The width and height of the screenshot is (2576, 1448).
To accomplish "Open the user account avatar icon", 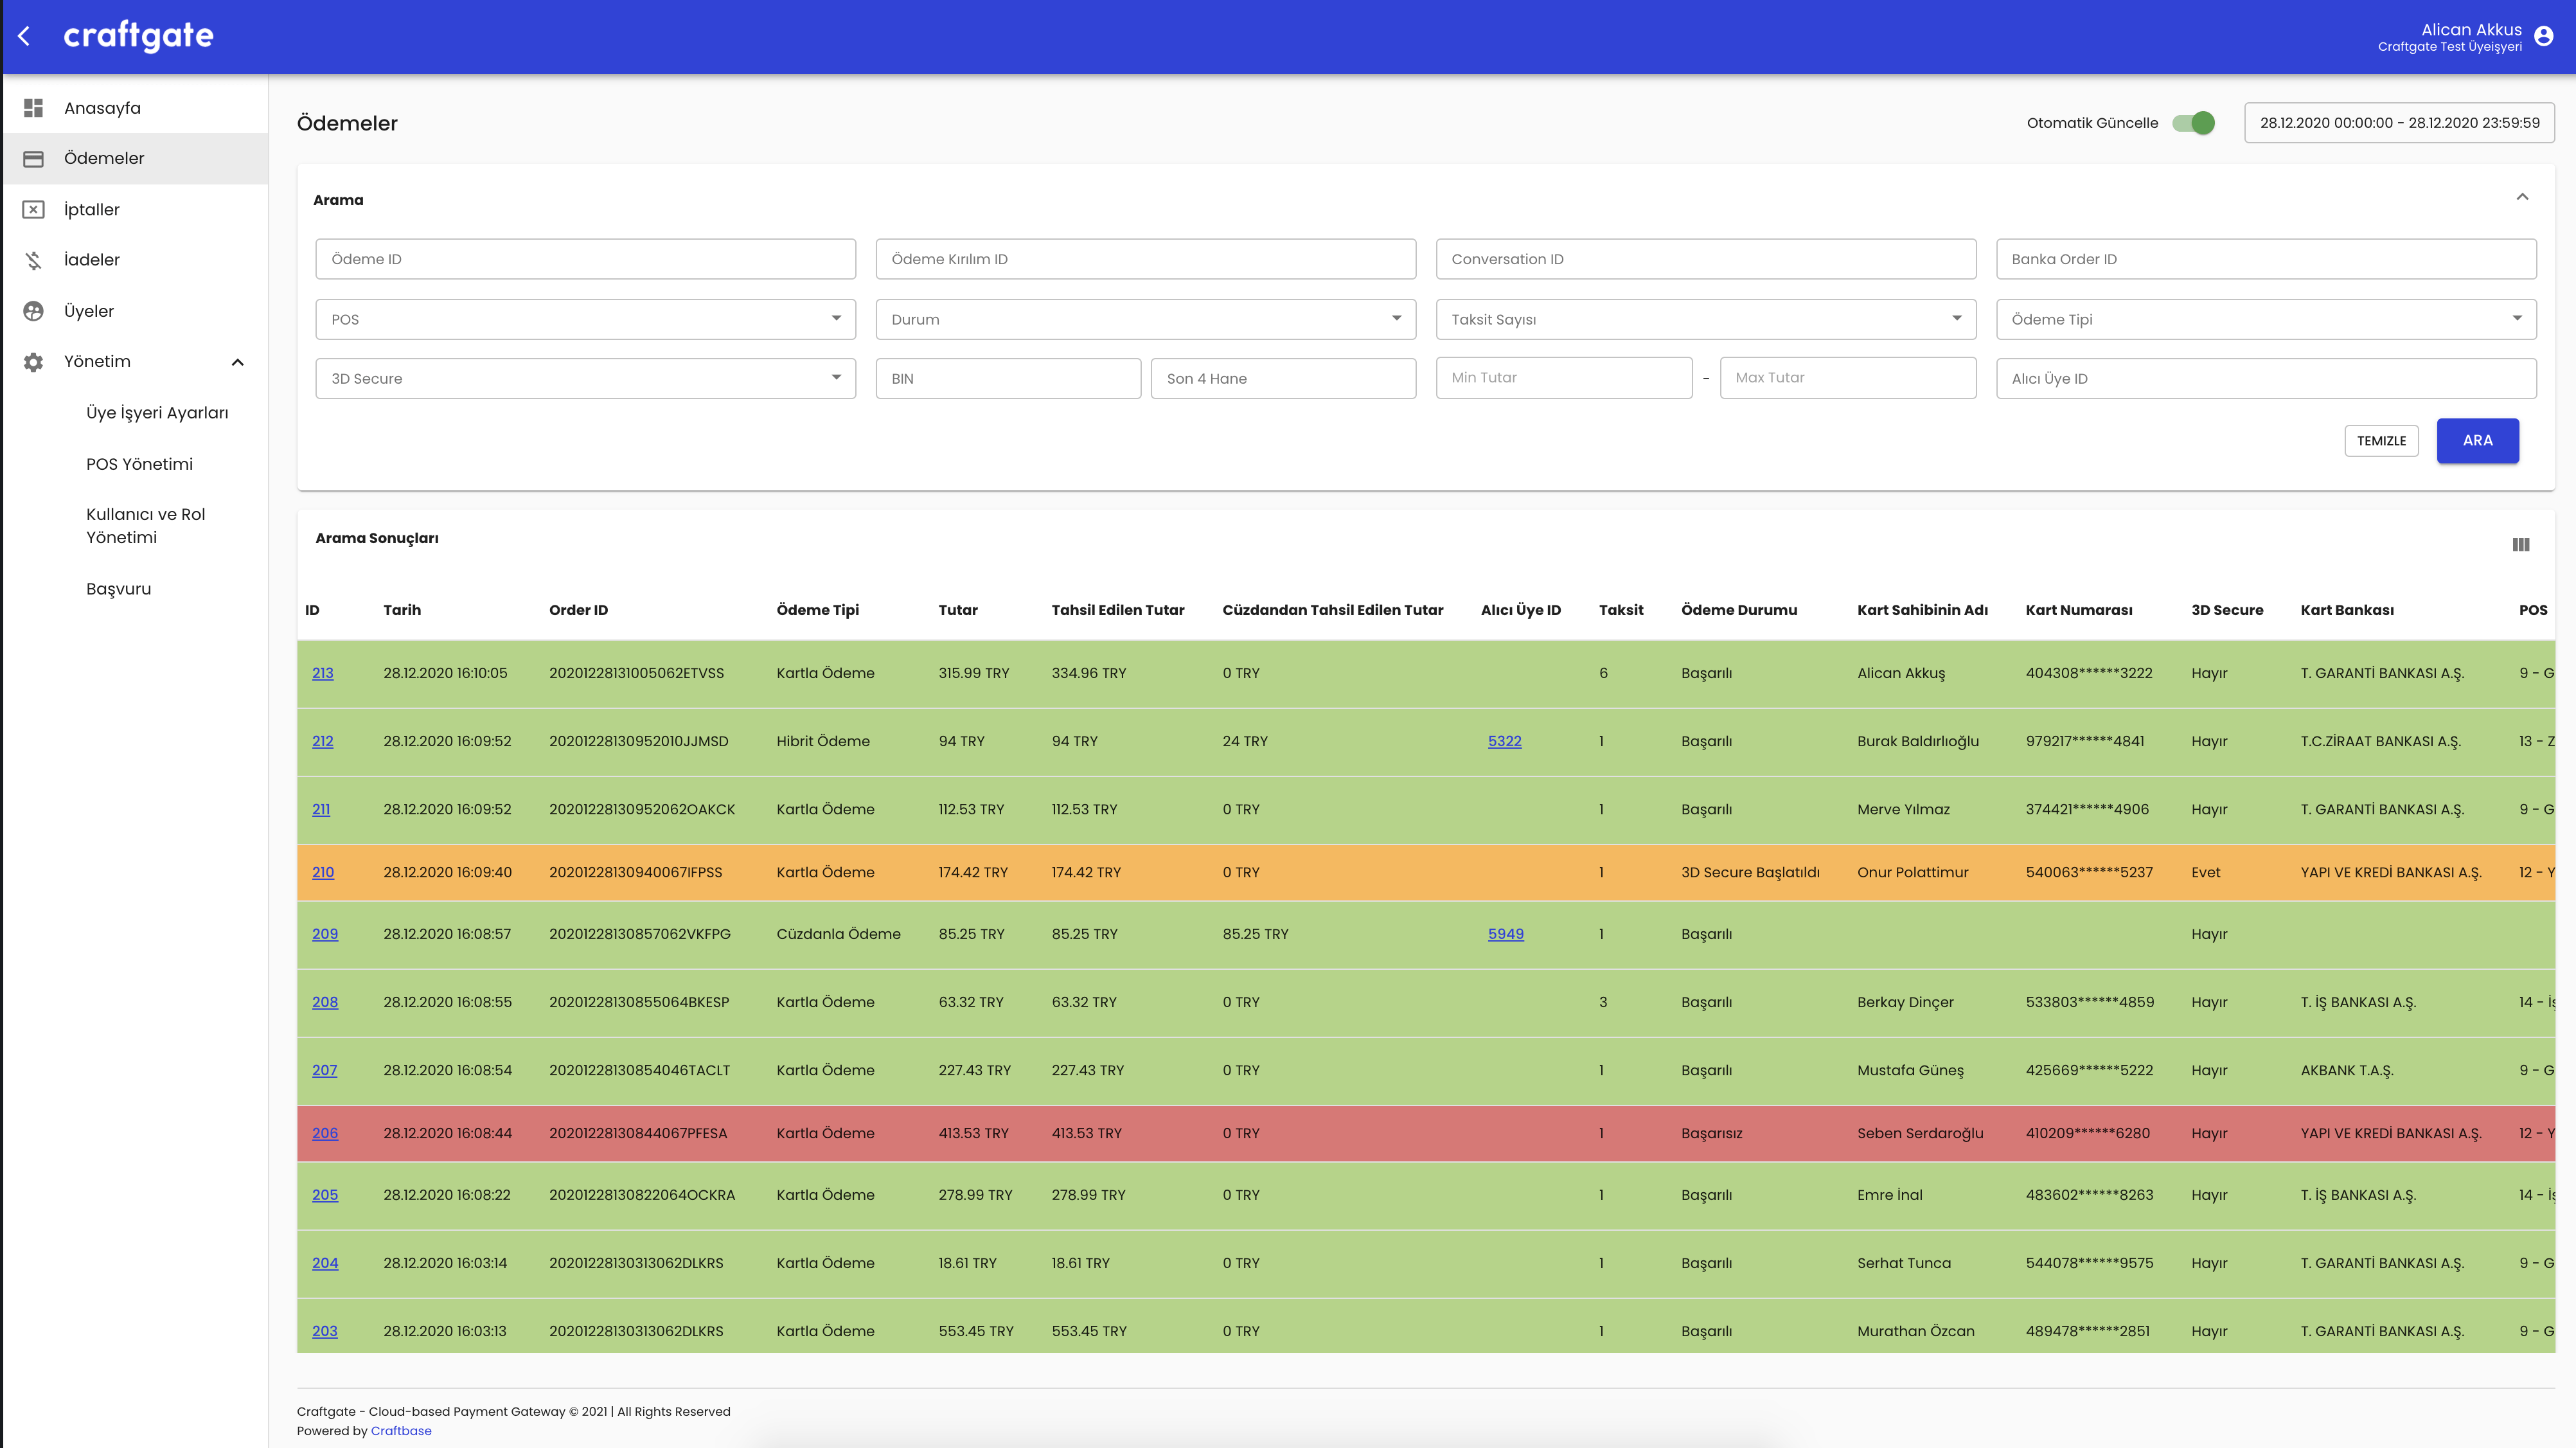I will [x=2544, y=36].
